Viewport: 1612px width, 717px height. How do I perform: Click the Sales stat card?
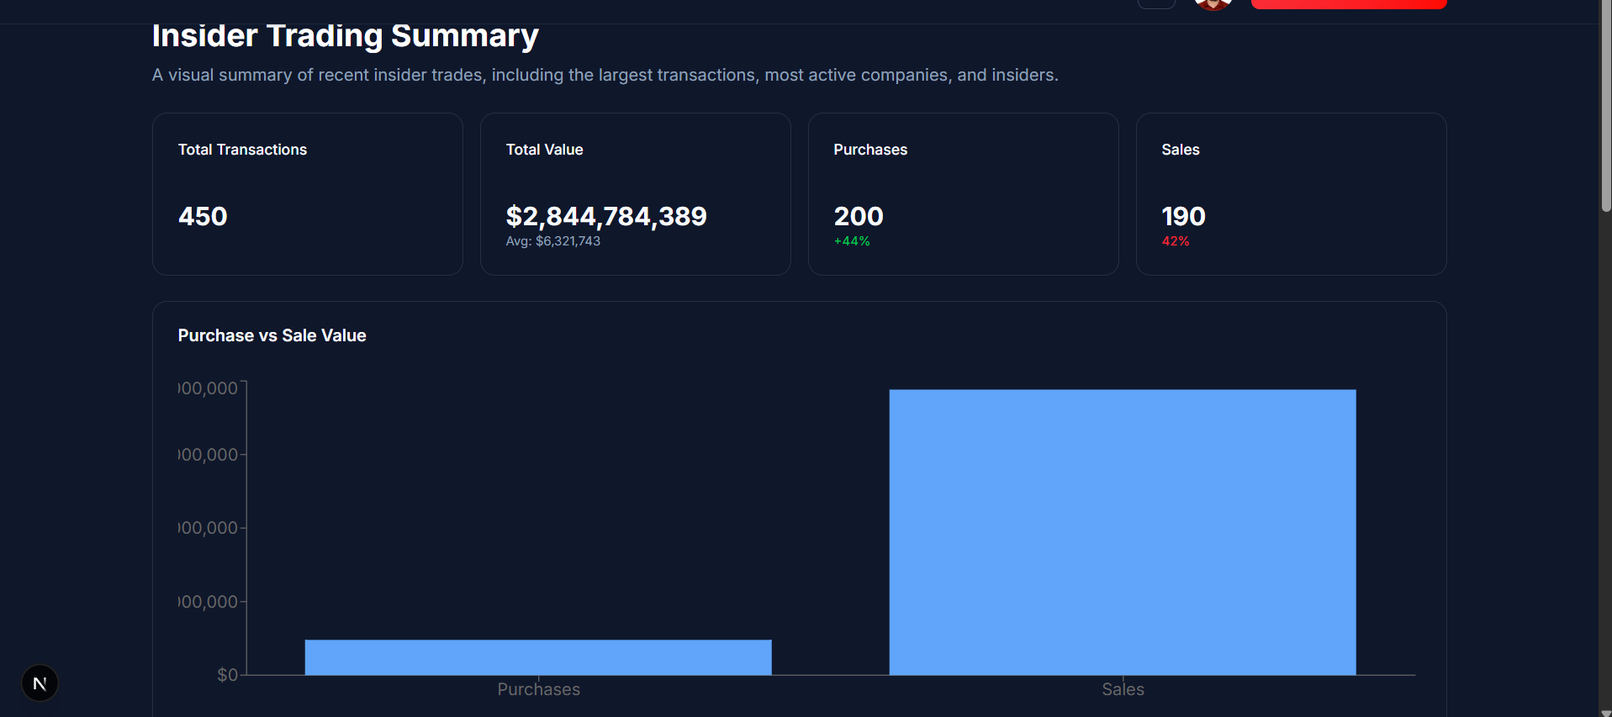(1291, 193)
